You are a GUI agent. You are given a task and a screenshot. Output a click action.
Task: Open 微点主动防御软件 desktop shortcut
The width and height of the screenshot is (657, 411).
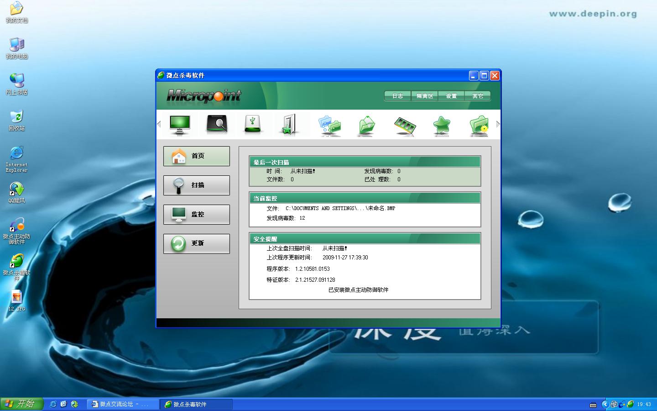click(16, 231)
